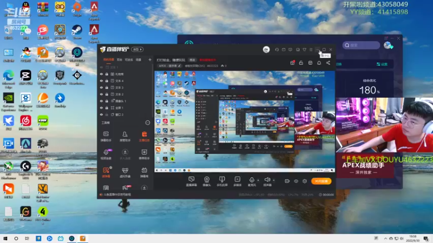The image size is (433, 243).
Task: Expand microphone options arrow
Action: 258,180
